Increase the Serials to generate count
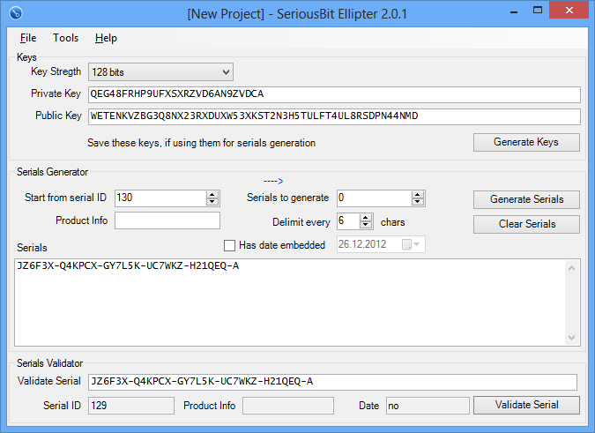 pos(418,194)
